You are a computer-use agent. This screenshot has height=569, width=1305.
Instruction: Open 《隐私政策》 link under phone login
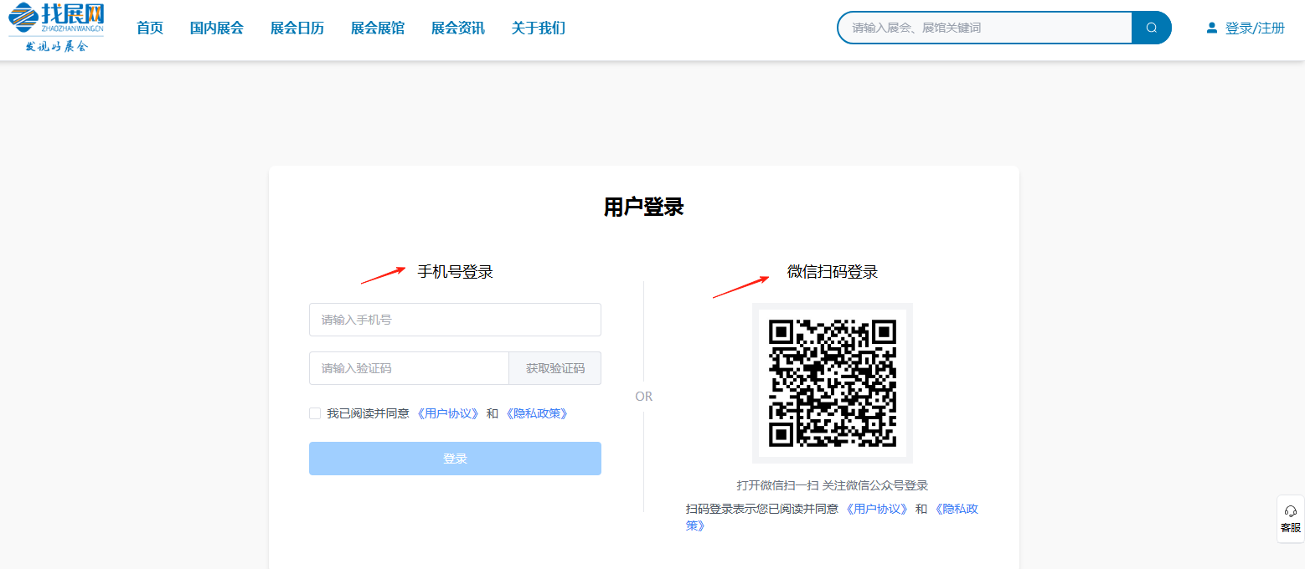click(536, 413)
